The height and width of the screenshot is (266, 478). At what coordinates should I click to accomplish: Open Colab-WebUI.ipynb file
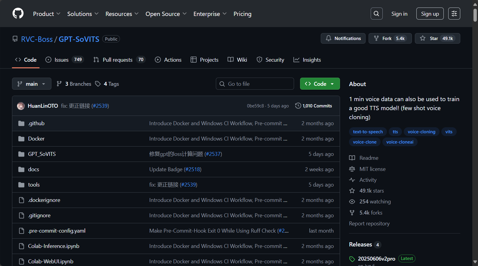(x=51, y=261)
